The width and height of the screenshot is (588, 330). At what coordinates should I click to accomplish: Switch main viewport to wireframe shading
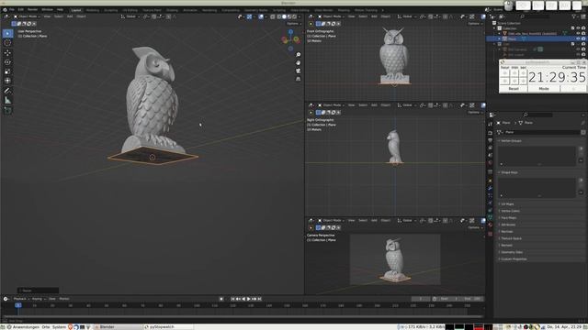point(279,16)
